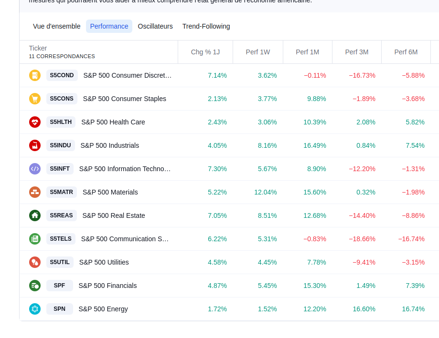
Task: Open the S&P 500 Financials link
Action: click(107, 286)
